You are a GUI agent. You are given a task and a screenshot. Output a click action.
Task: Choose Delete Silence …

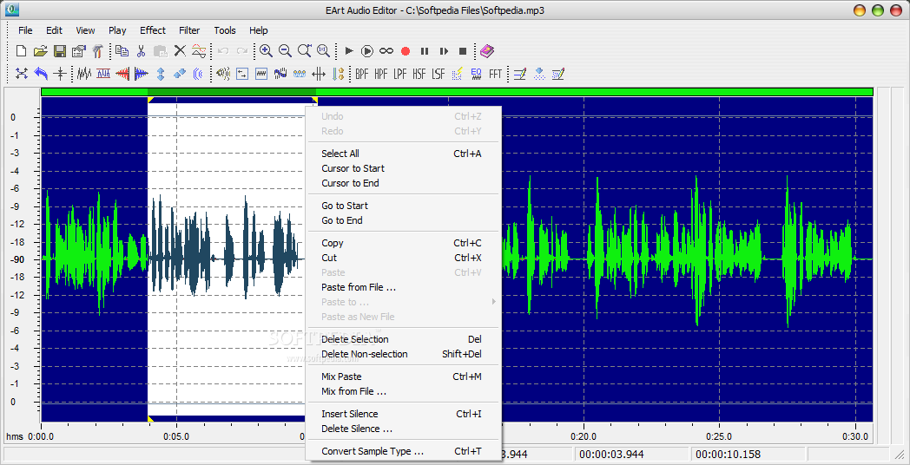click(403, 429)
